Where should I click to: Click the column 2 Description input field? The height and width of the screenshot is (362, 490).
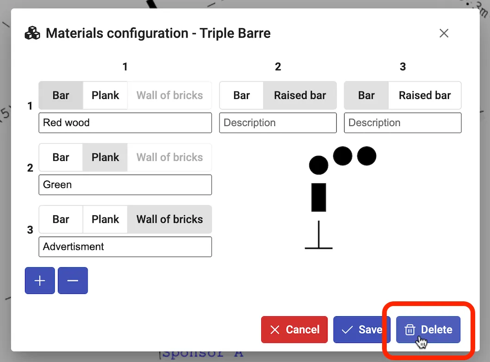pos(277,123)
